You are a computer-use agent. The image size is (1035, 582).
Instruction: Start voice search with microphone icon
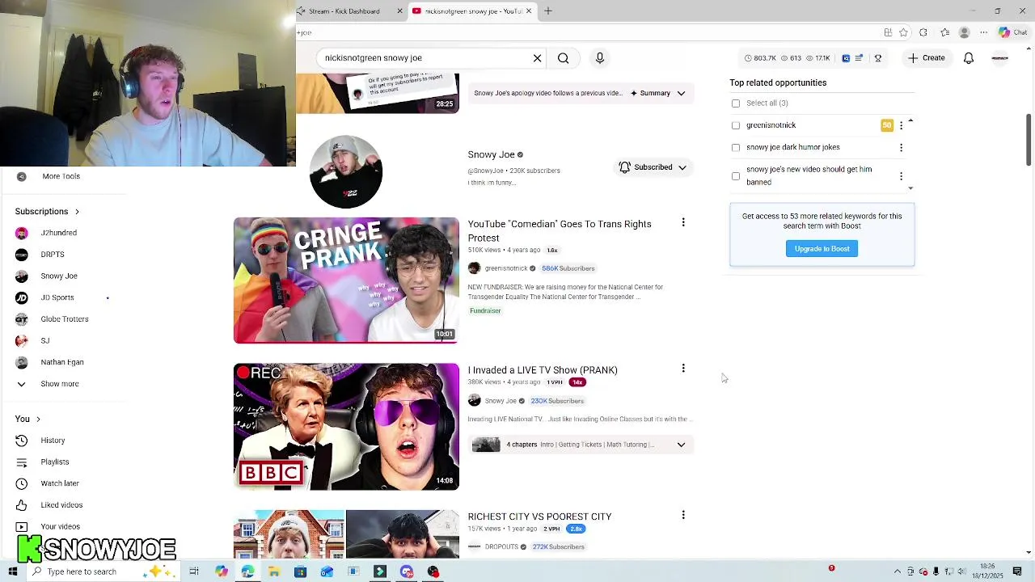click(600, 58)
